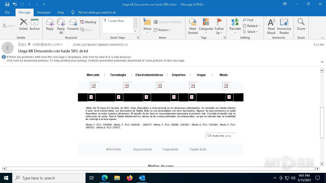Go to the next item arrow
The image size is (326, 183).
(37, 4)
